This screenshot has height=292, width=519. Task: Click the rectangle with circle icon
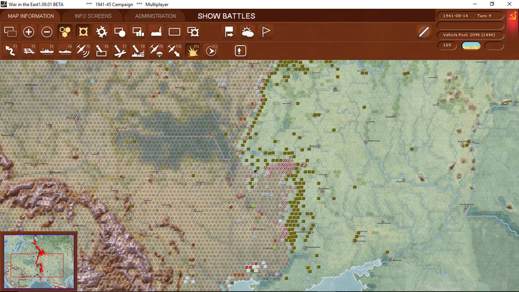[x=120, y=32]
